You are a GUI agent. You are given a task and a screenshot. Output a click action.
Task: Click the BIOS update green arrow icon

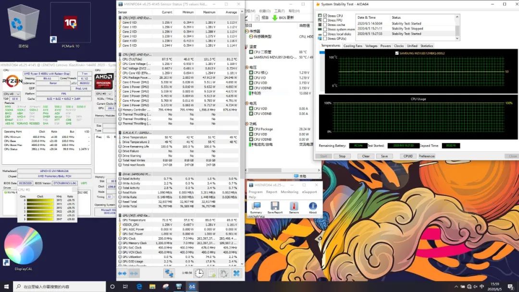[x=274, y=18]
